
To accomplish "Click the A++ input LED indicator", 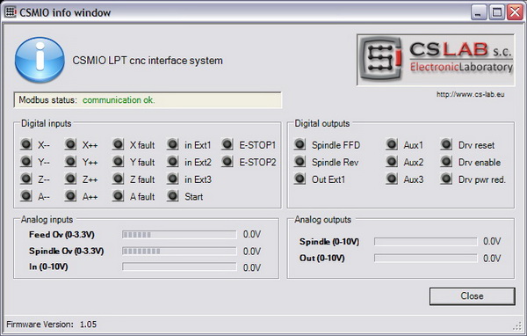I will [70, 195].
